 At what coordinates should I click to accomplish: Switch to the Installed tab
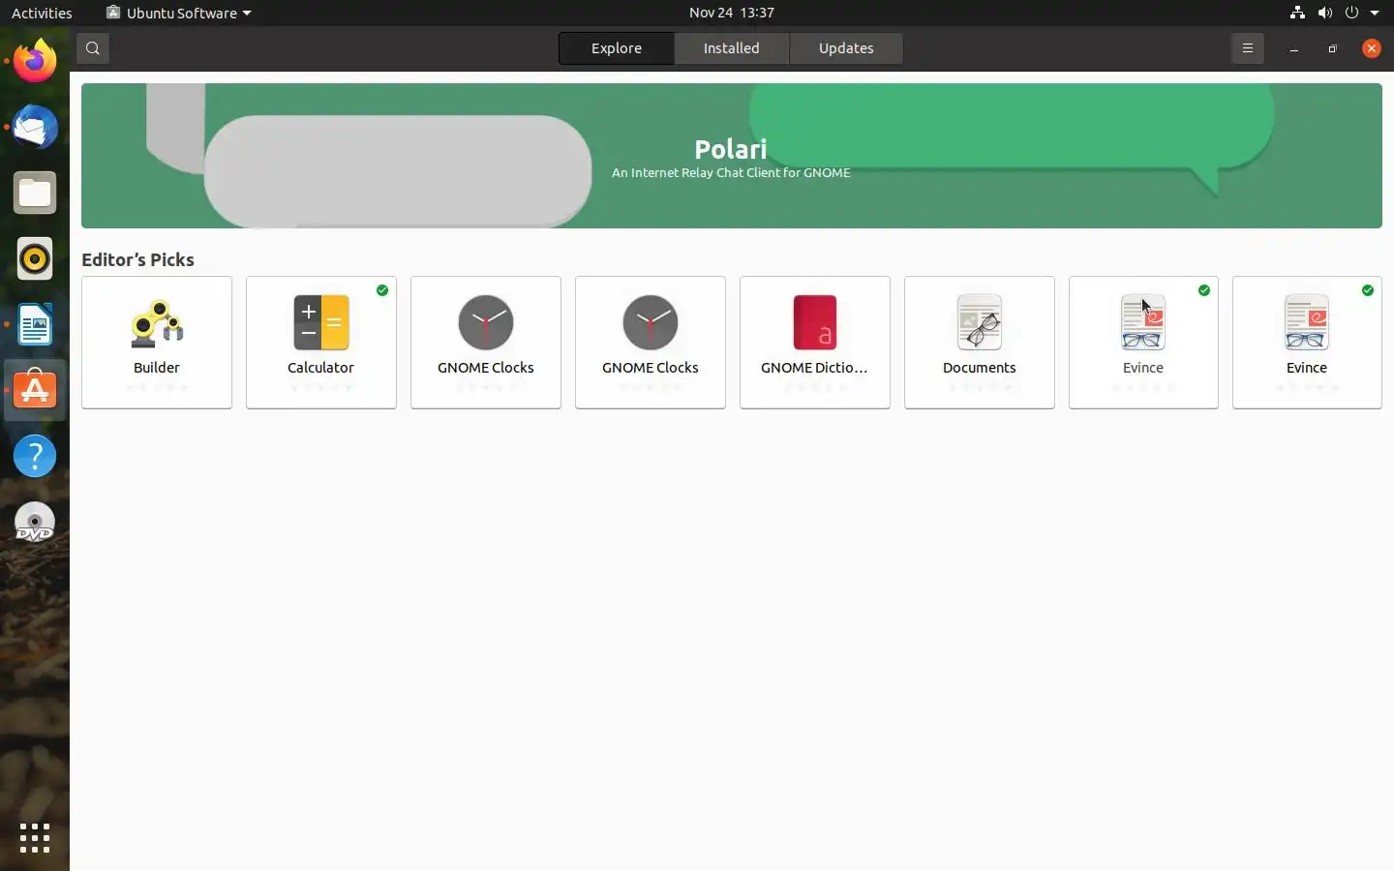732,48
